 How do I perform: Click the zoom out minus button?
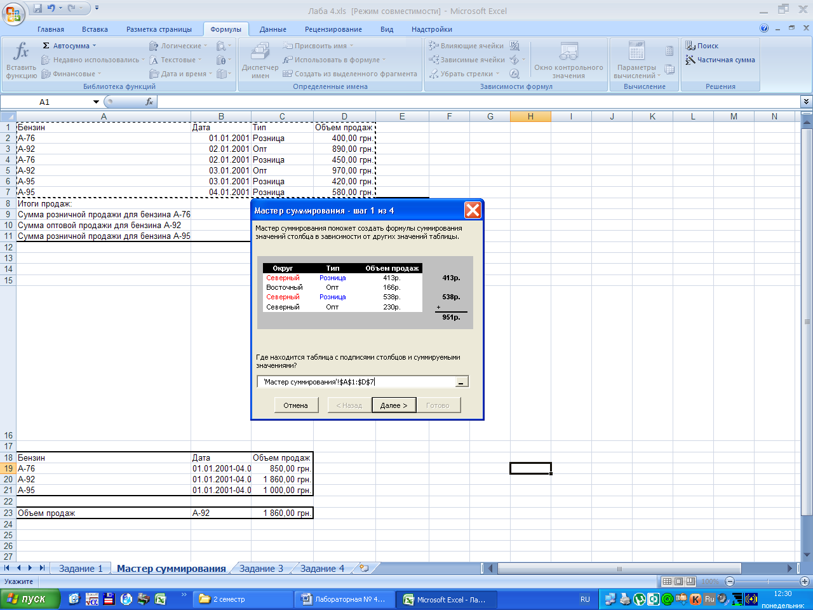[730, 581]
